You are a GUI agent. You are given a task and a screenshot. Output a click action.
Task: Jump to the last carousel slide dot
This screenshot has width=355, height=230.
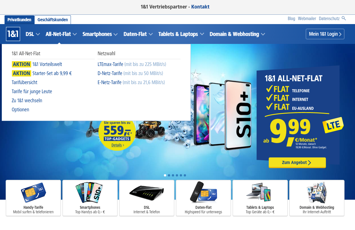tap(185, 175)
